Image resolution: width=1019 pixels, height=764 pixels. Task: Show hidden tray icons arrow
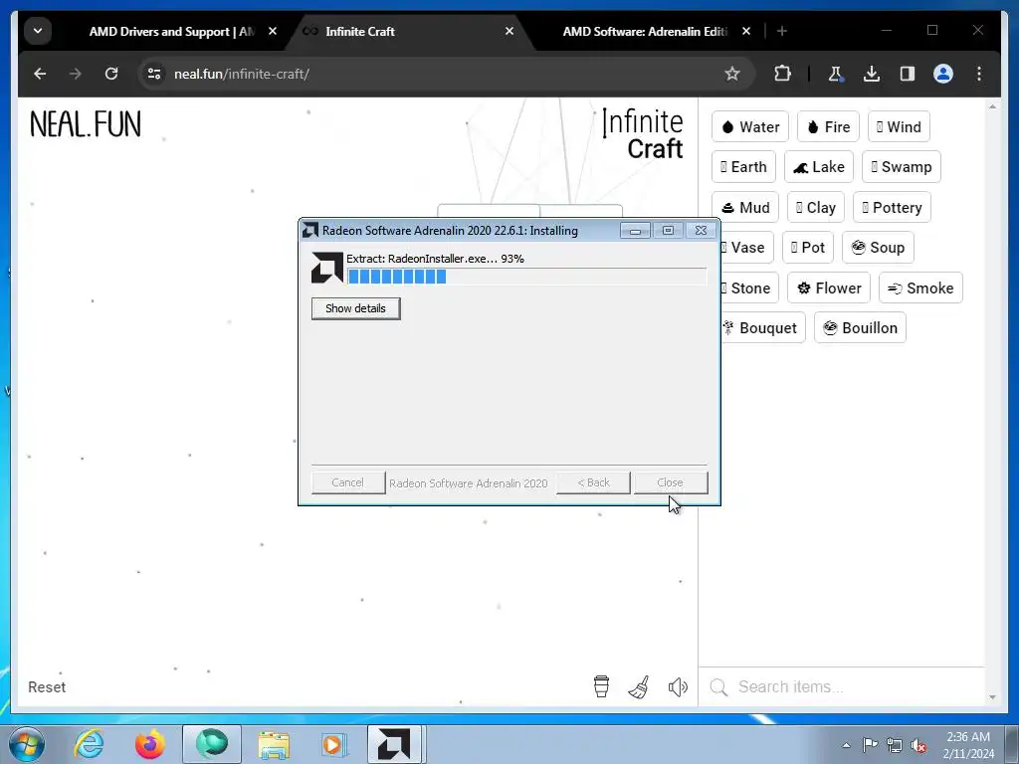[x=846, y=745]
